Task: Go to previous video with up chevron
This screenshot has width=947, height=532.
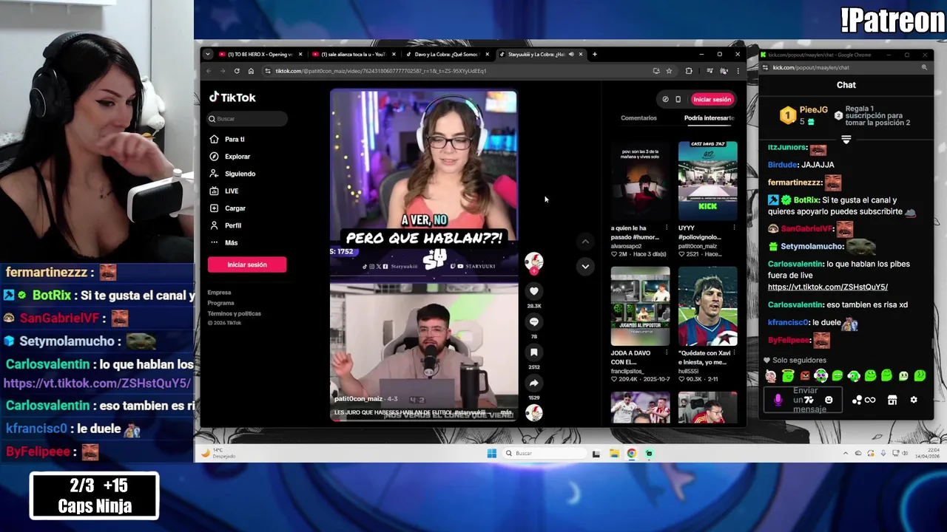Action: pos(585,242)
